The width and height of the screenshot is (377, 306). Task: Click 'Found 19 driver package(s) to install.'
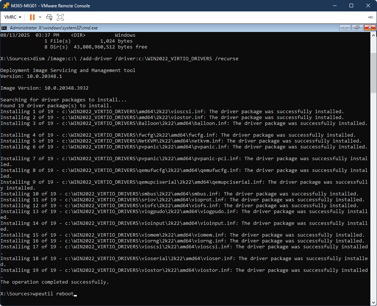point(56,105)
